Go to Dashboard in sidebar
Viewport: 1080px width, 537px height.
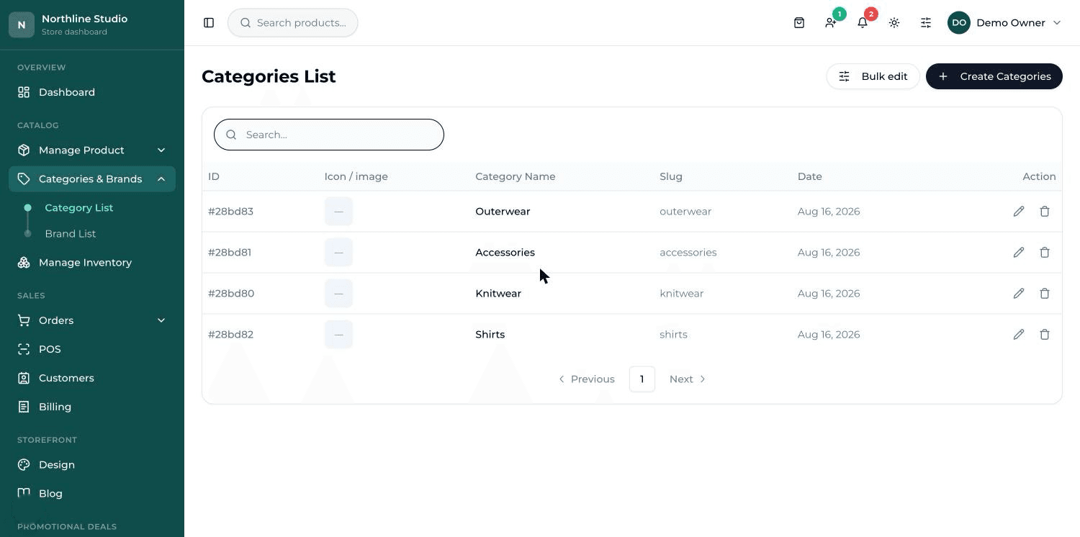92,92
